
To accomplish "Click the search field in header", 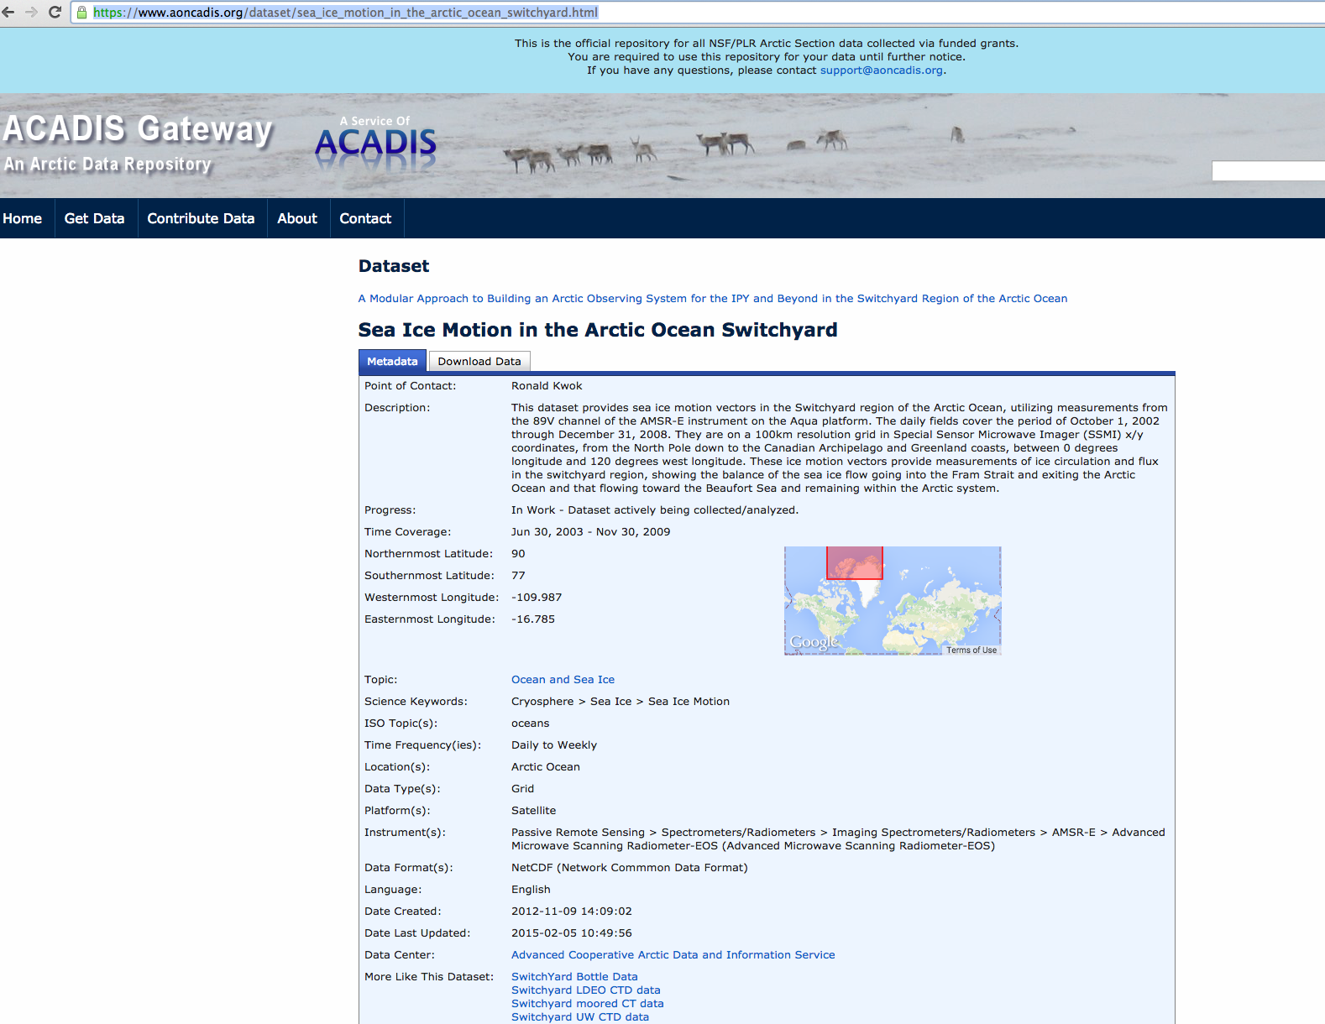I will [x=1268, y=171].
